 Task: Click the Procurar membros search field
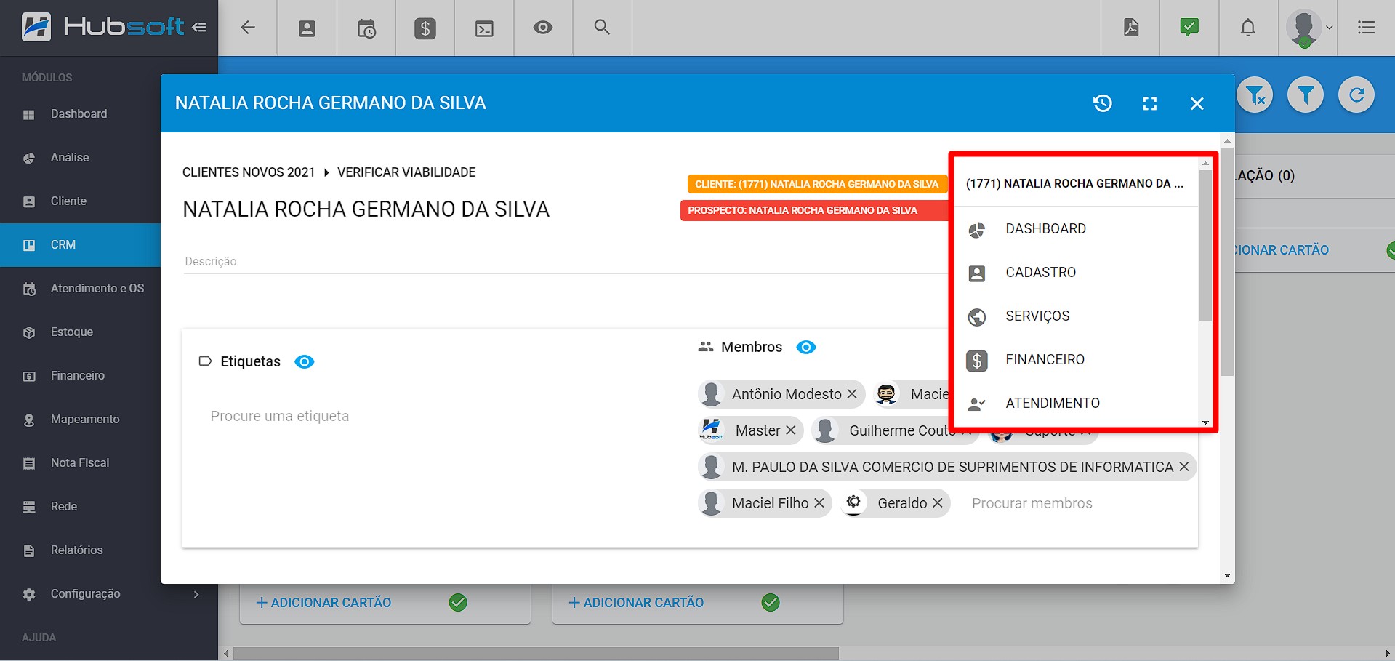[1032, 503]
